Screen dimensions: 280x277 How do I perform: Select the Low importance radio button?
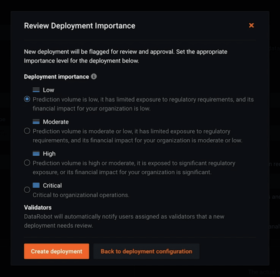pyautogui.click(x=27, y=99)
